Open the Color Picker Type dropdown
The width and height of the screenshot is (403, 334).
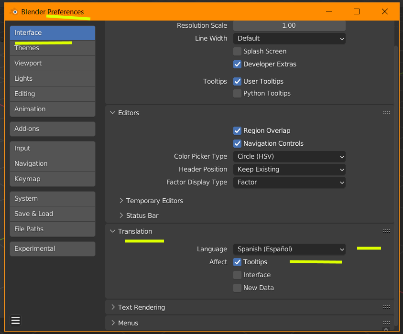289,156
